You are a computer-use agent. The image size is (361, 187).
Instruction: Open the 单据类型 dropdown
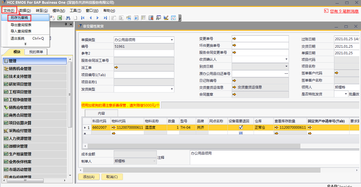pyautogui.click(x=172, y=40)
